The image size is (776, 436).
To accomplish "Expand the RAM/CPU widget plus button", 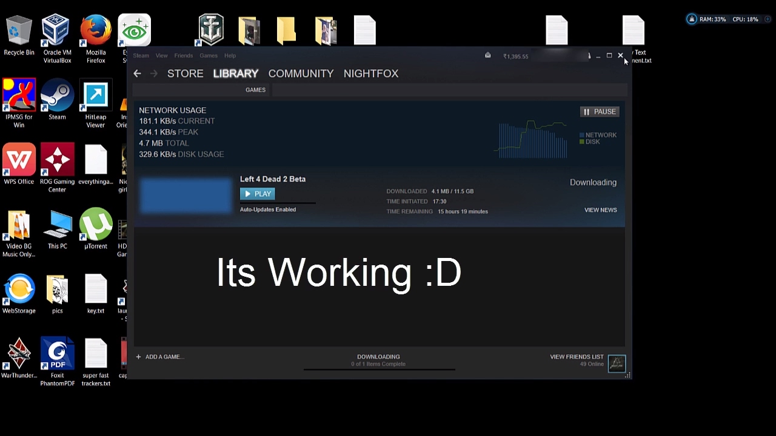I will point(768,19).
